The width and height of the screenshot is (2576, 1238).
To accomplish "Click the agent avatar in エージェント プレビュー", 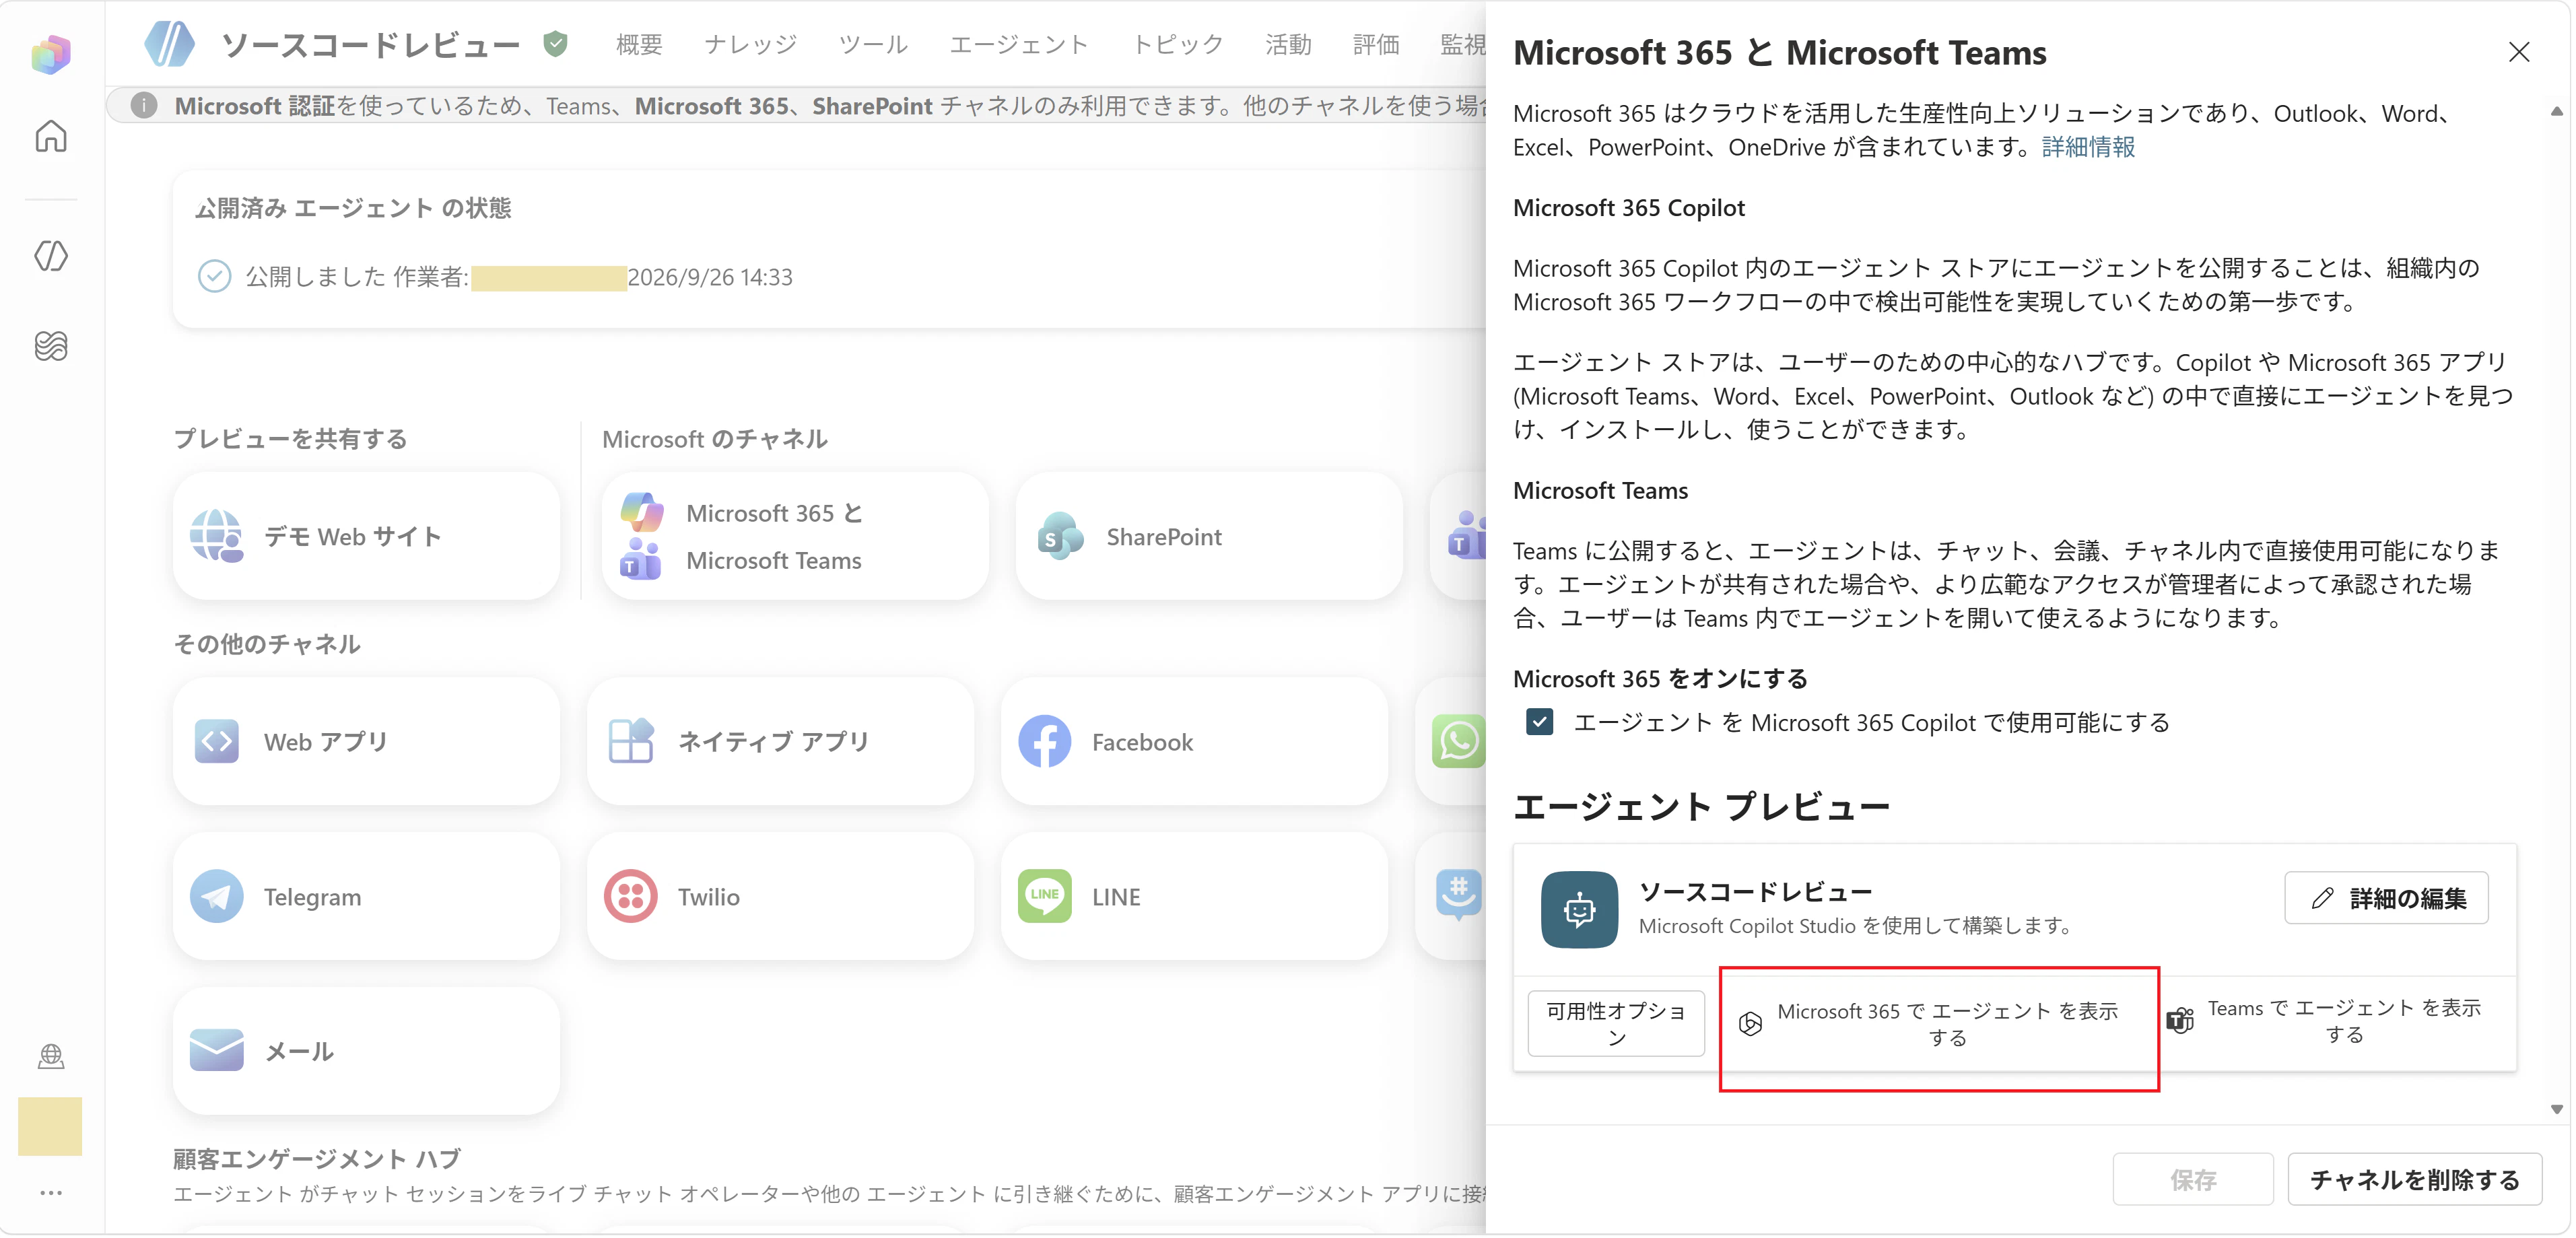I will (1579, 910).
